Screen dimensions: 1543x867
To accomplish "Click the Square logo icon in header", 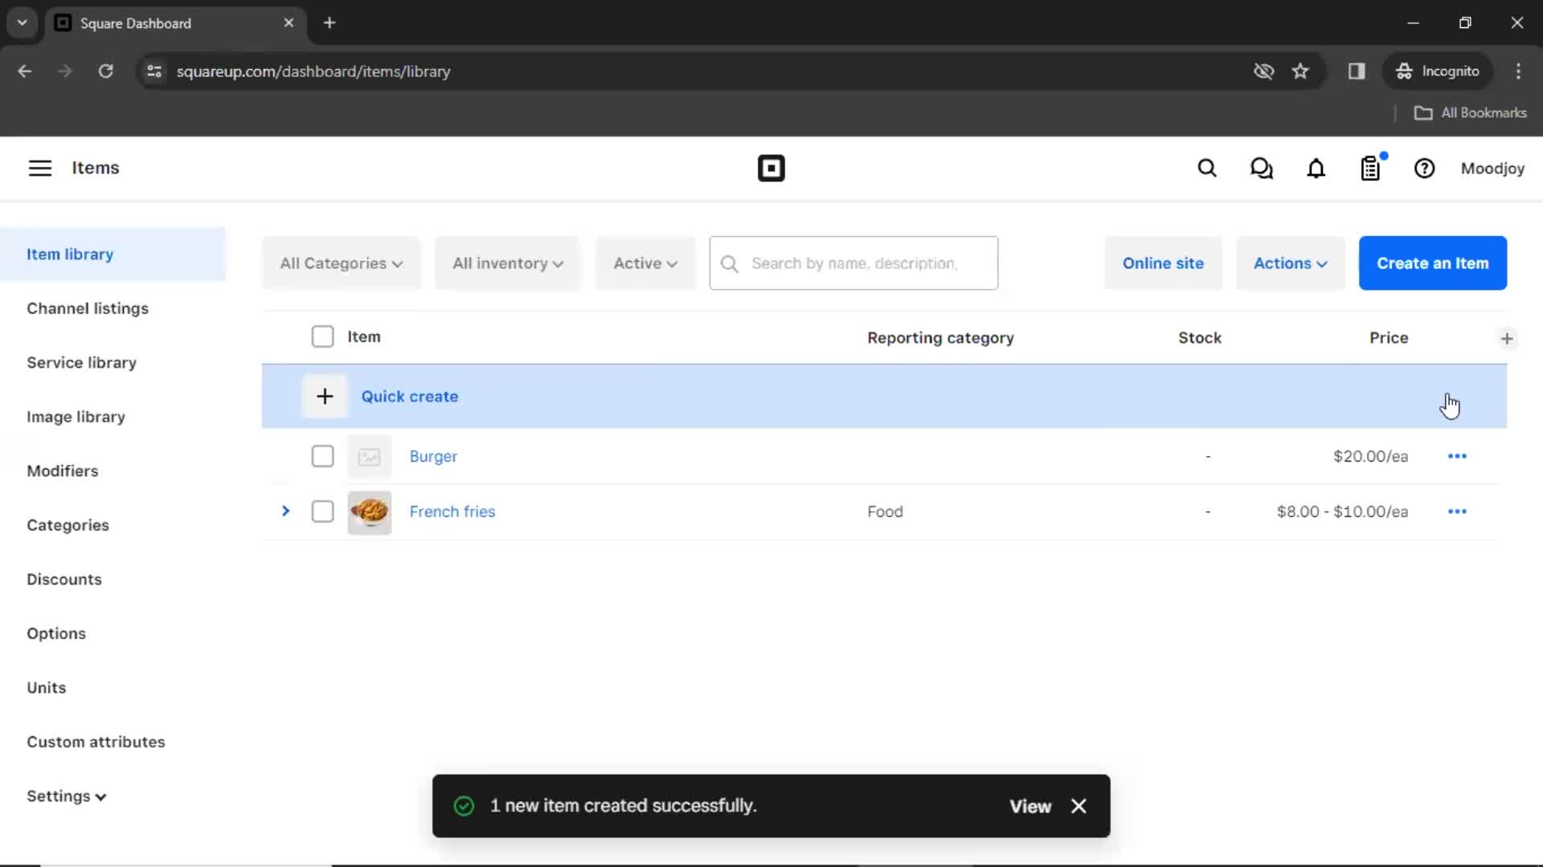I will (x=771, y=167).
